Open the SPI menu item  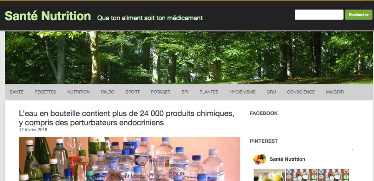[185, 92]
